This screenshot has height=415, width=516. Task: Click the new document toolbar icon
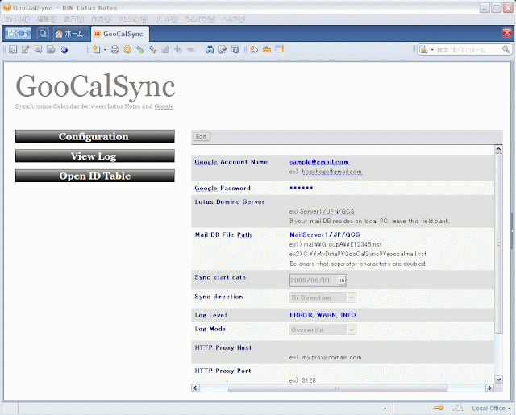96,50
